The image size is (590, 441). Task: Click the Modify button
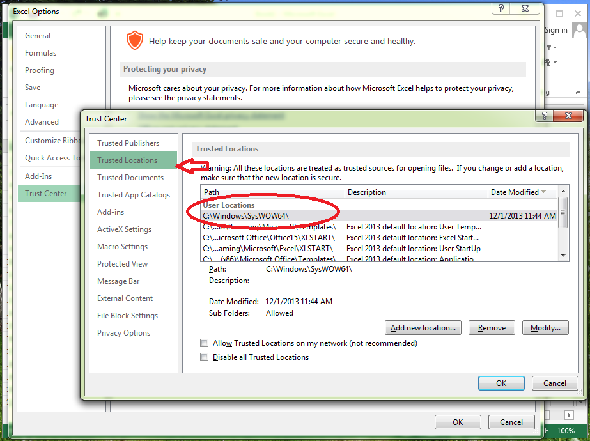(x=545, y=328)
